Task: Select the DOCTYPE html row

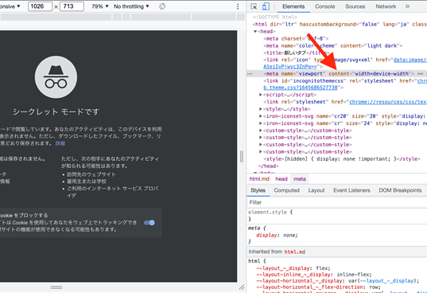Action: tap(275, 18)
